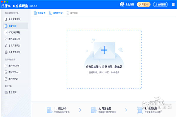Select 多国语言识别 in sidebar
Screen dimensions: 177x118
point(15,52)
